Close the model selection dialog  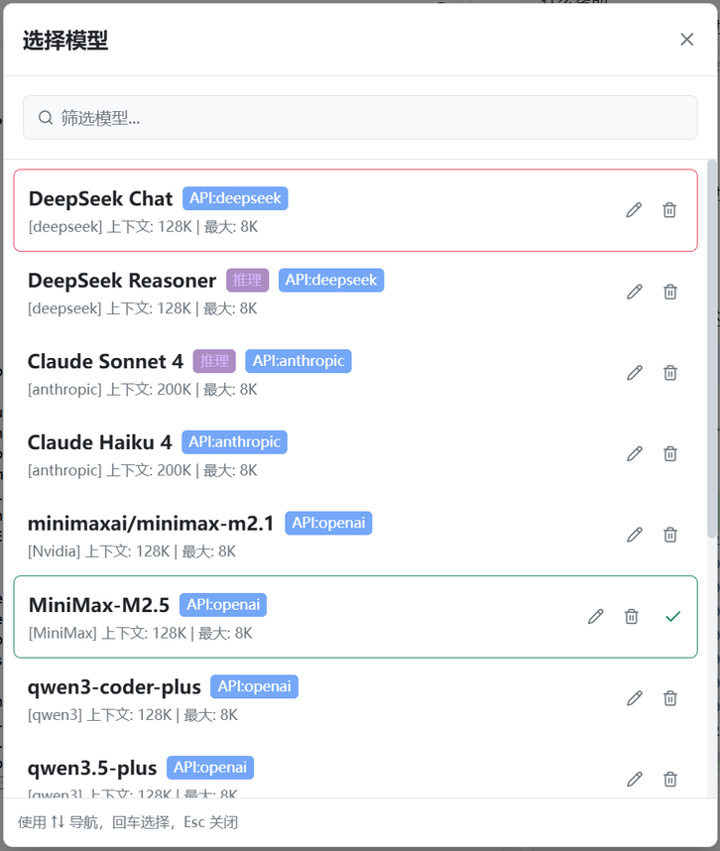pyautogui.click(x=686, y=40)
